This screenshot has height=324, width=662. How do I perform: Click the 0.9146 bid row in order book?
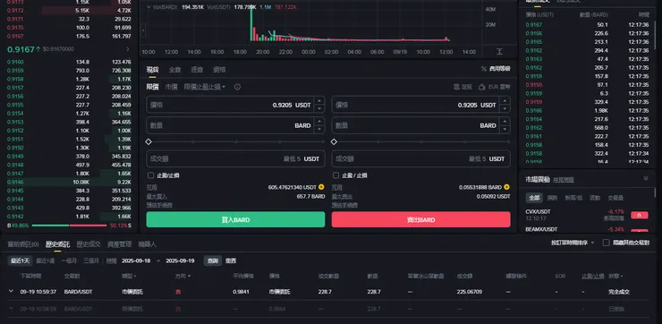(x=69, y=182)
